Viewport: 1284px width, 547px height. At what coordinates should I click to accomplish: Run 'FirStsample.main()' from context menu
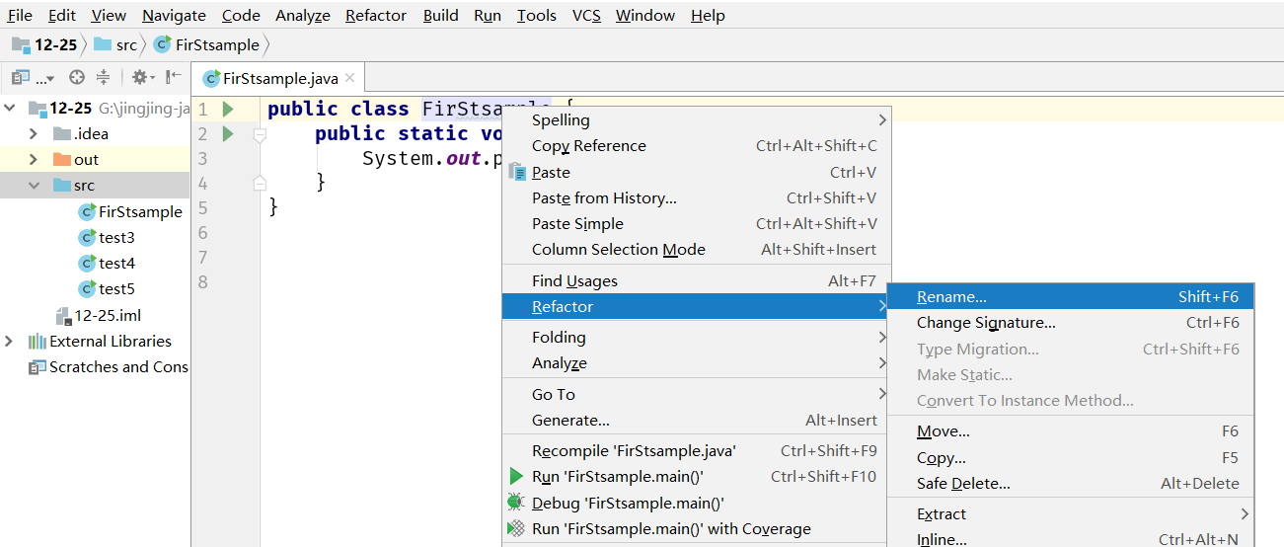[x=697, y=477]
